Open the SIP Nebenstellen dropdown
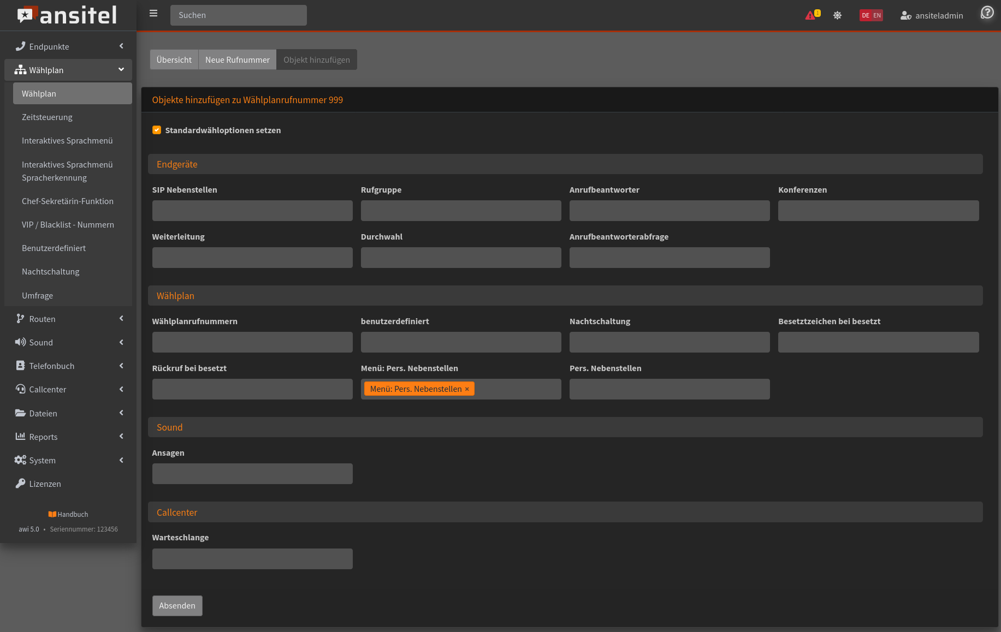Screen dimensions: 1001x632 click(252, 211)
